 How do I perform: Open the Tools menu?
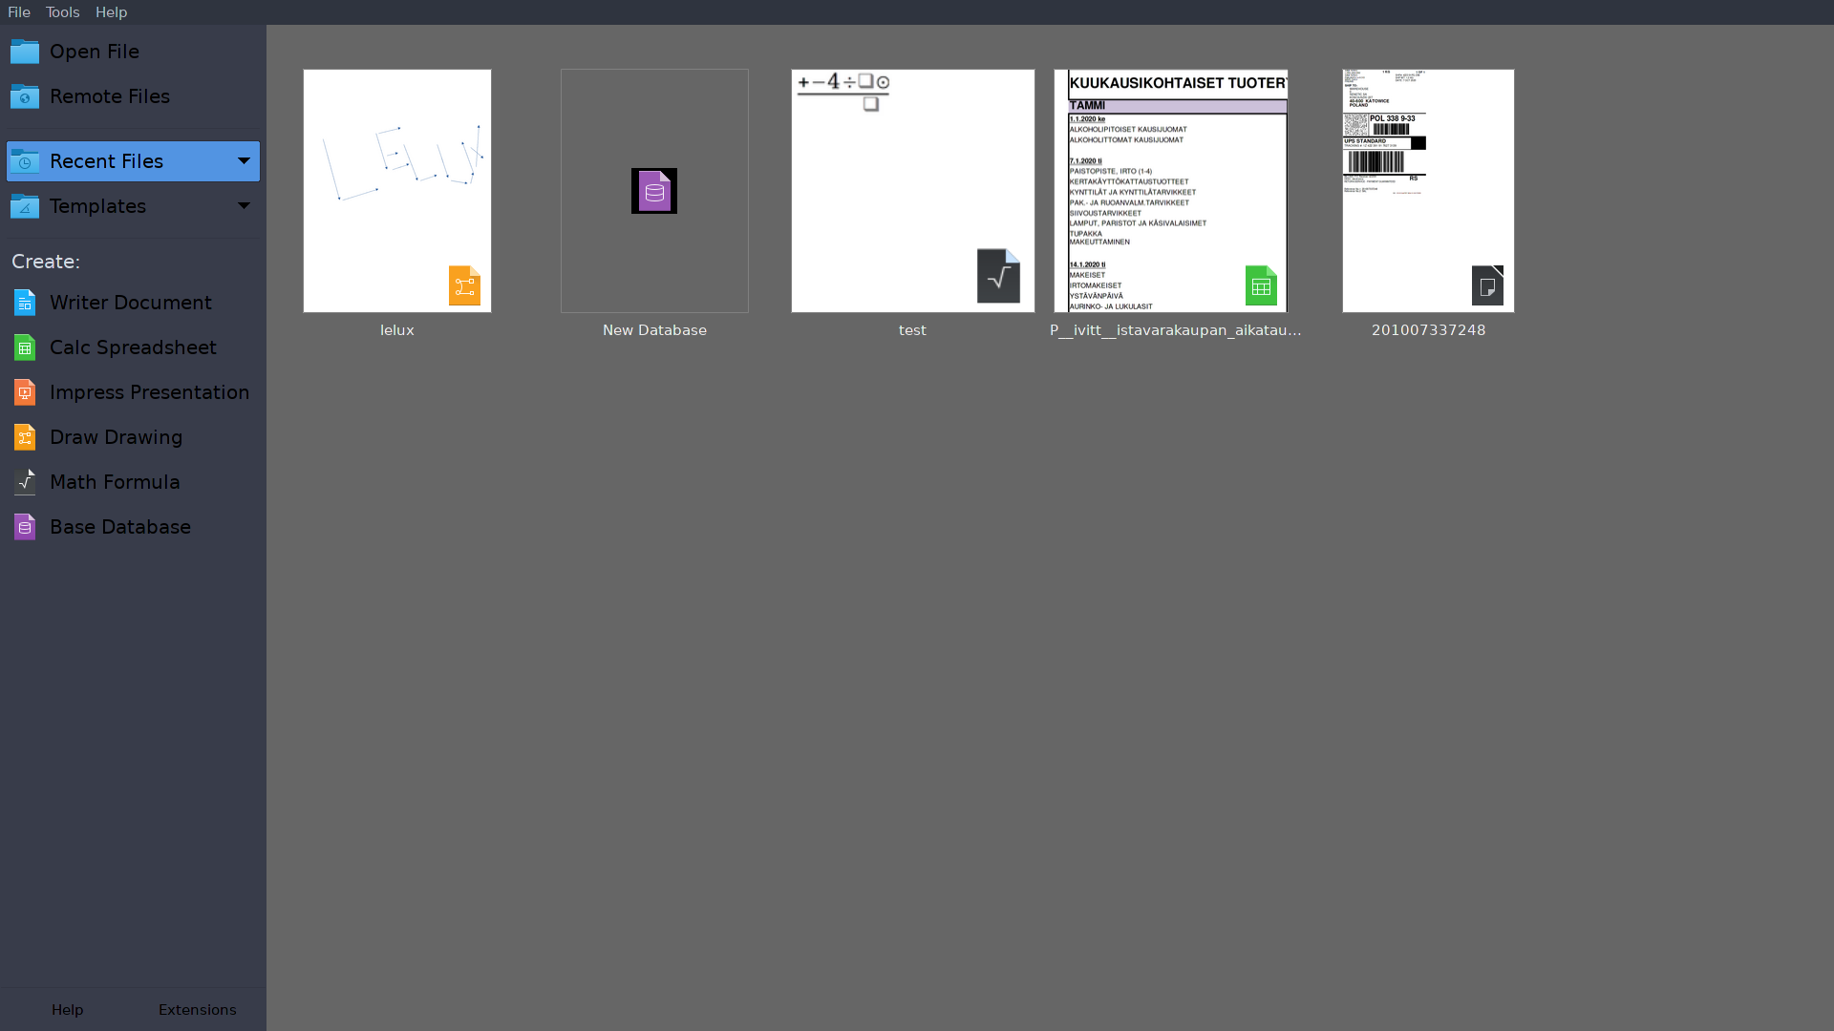pyautogui.click(x=62, y=12)
